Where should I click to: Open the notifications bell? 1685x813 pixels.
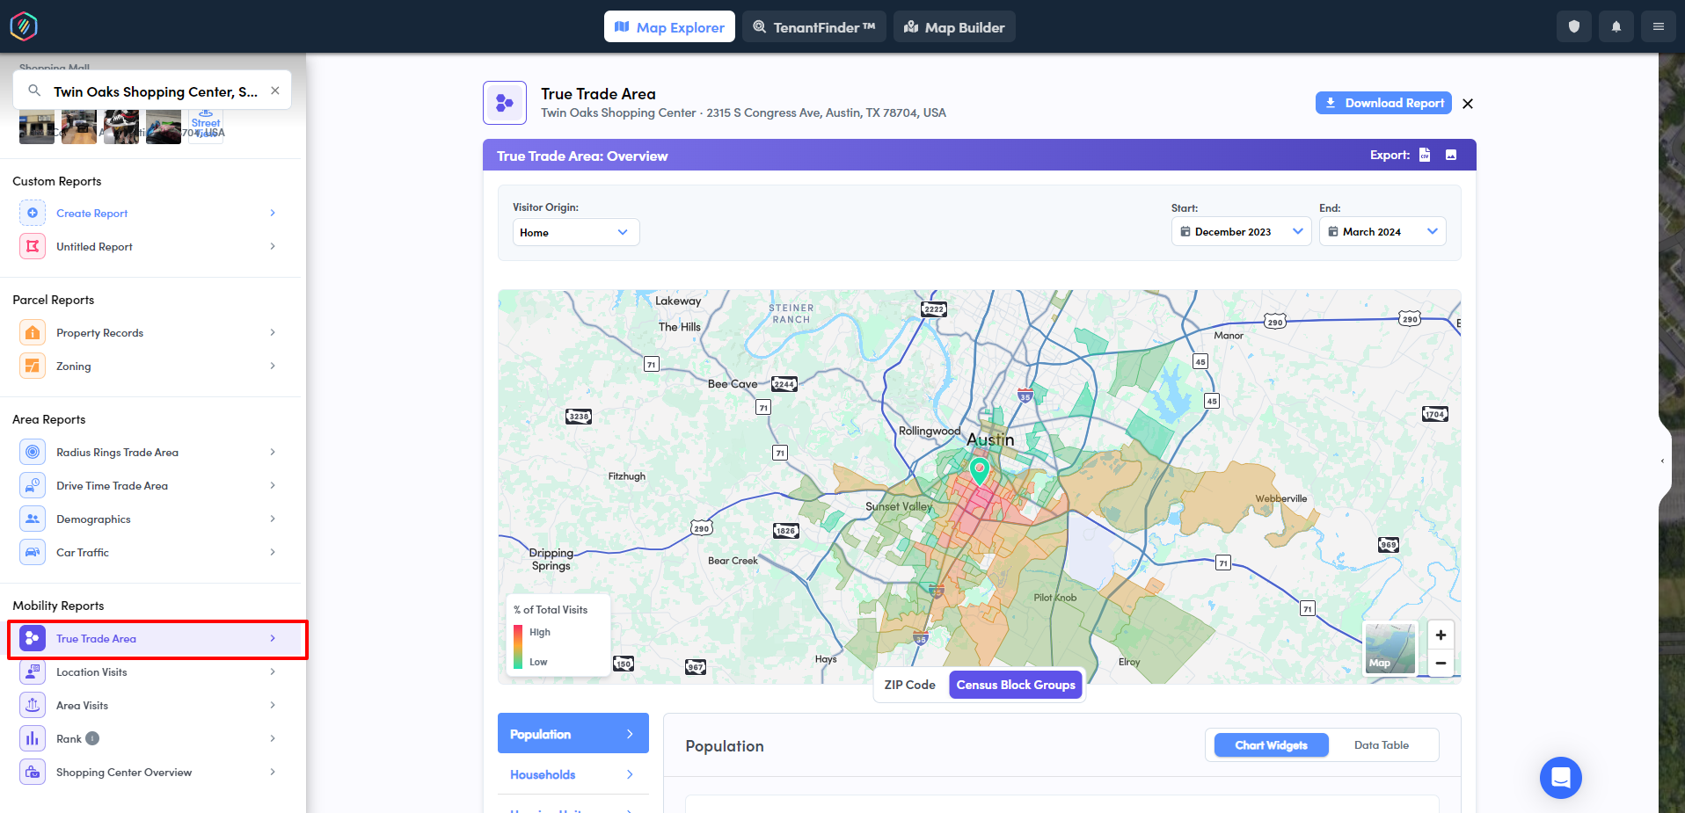pyautogui.click(x=1616, y=26)
